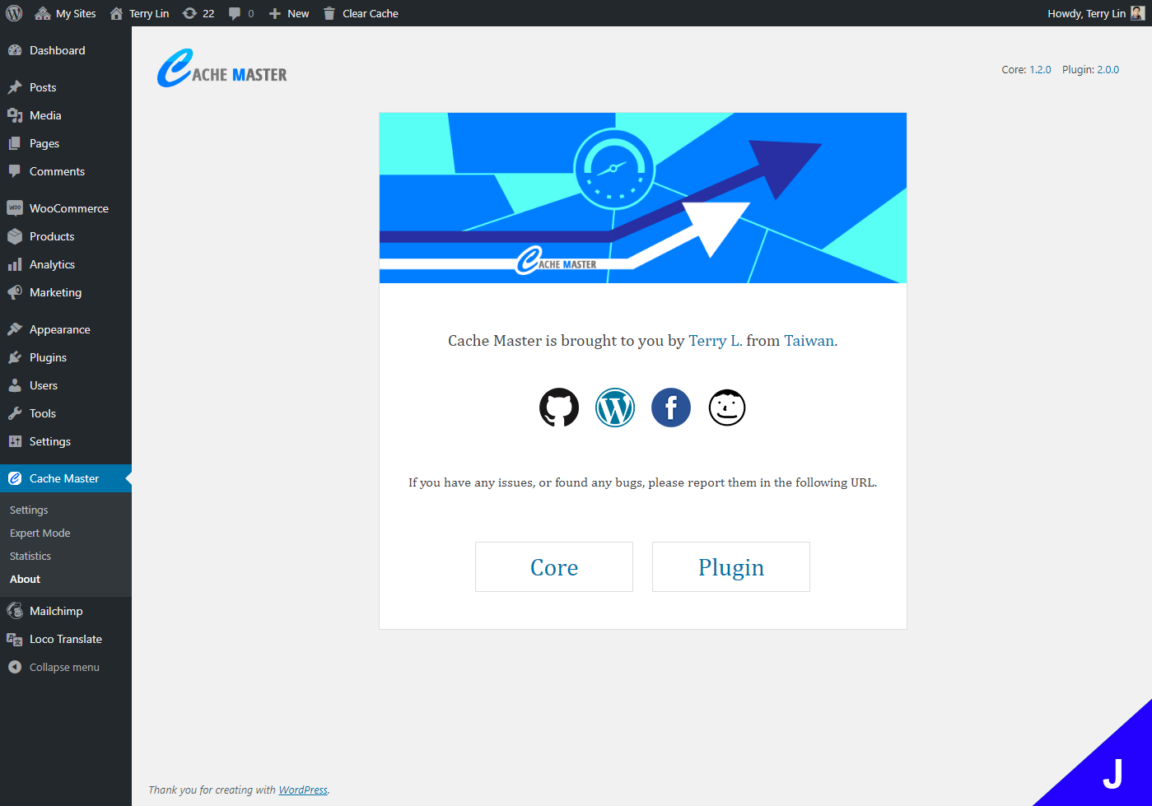Open the New content menu
Image resolution: width=1152 pixels, height=806 pixels.
pyautogui.click(x=298, y=13)
